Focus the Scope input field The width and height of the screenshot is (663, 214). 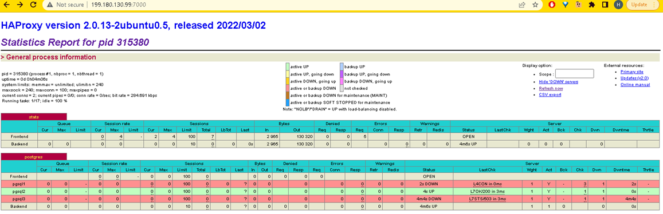pyautogui.click(x=574, y=73)
